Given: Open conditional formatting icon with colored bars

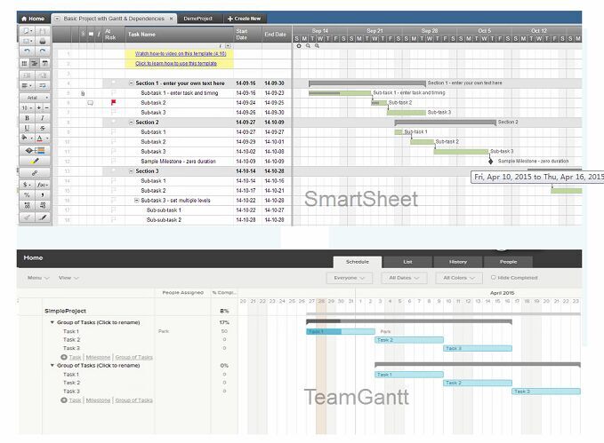Looking at the screenshot, I should click(35, 150).
